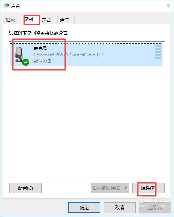The image size is (174, 217).
Task: Click the Conexant 20671 SmartAudio HD text
Action: coord(68,55)
